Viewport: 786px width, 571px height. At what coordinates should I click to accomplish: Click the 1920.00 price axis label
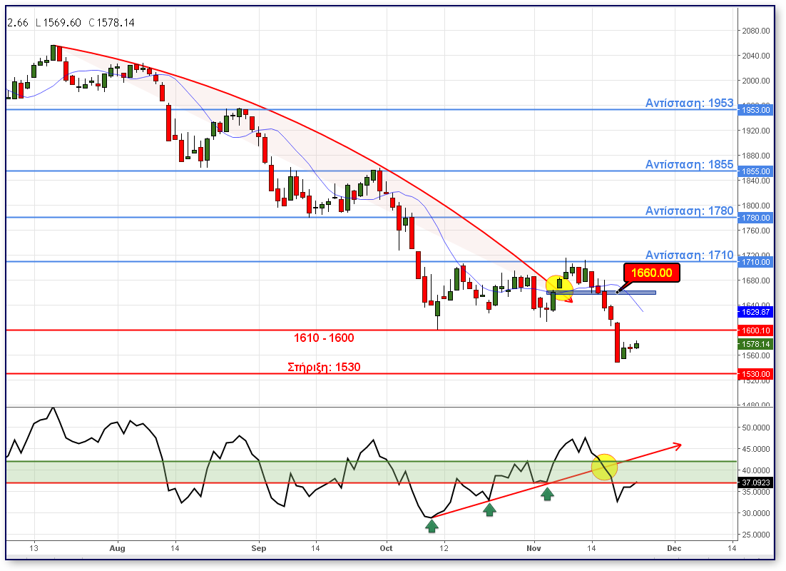click(756, 131)
